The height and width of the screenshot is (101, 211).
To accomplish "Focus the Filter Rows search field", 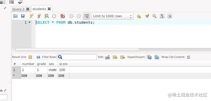I will pyautogui.click(x=77, y=57).
